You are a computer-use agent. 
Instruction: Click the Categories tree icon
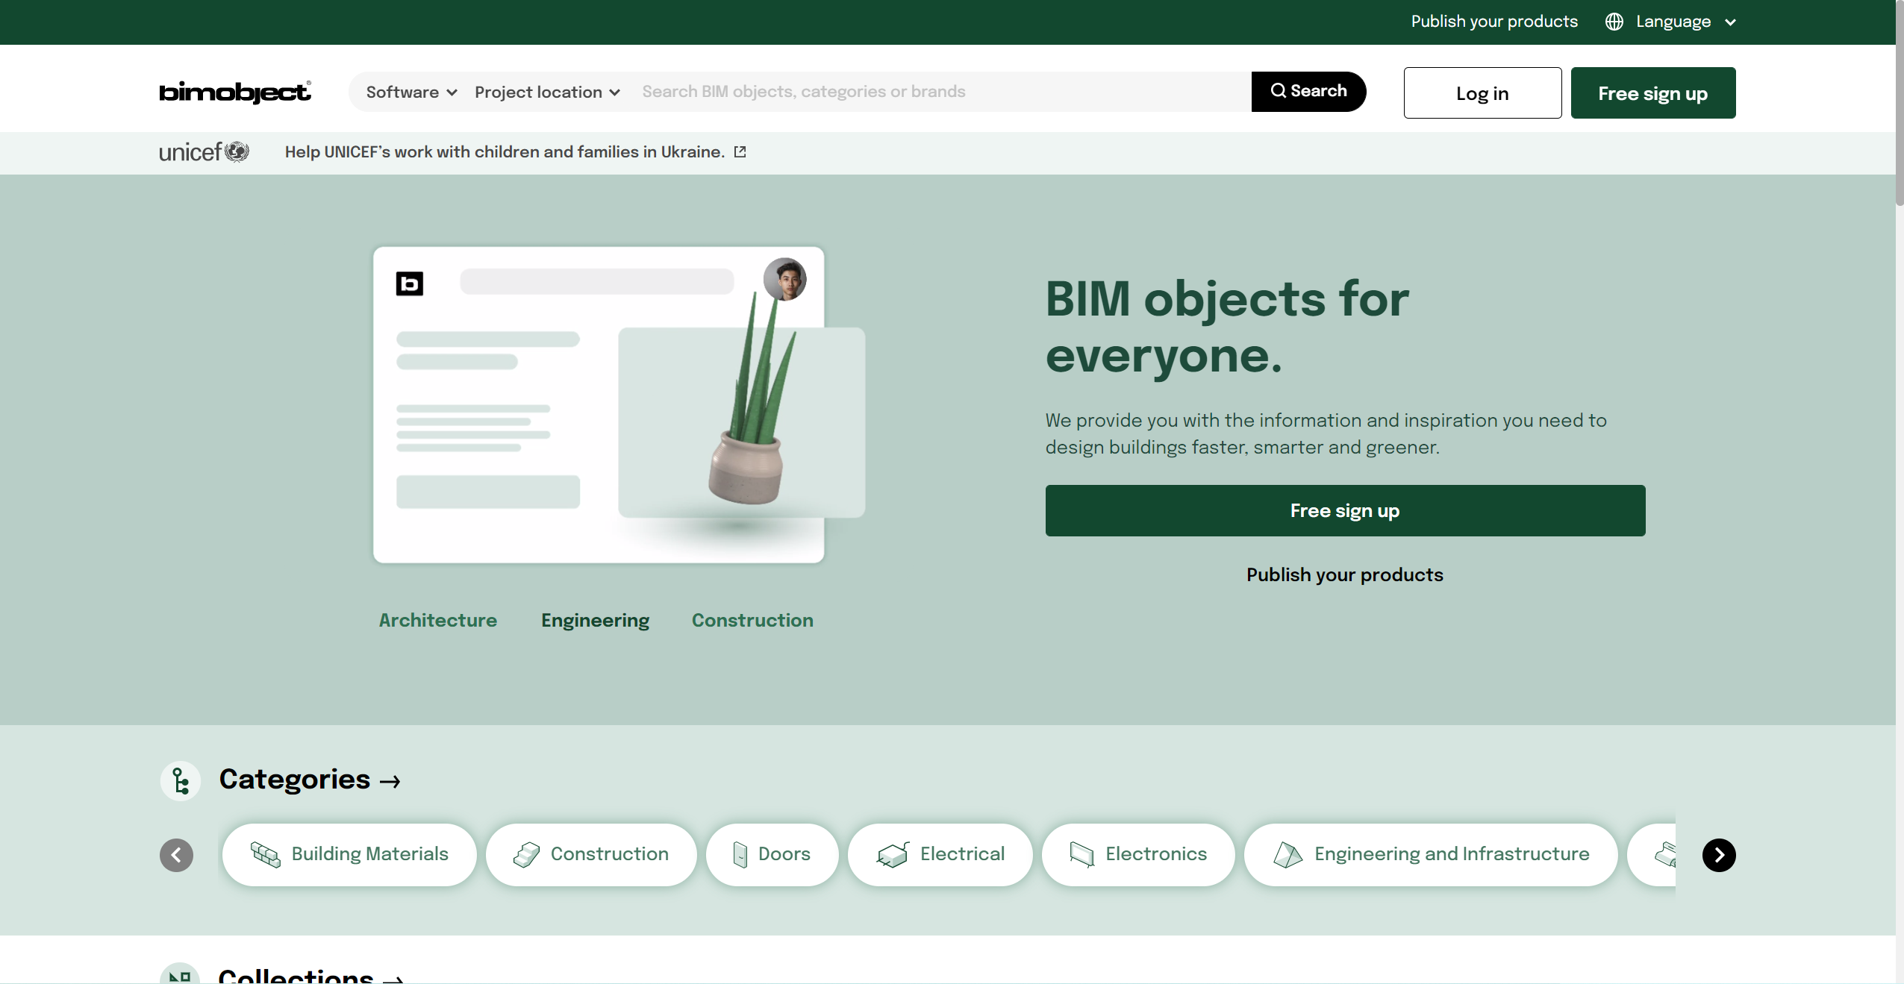pos(181,781)
